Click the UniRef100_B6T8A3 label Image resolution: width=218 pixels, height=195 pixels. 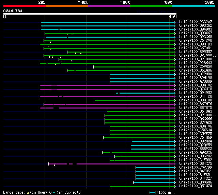pyautogui.click(x=196, y=112)
